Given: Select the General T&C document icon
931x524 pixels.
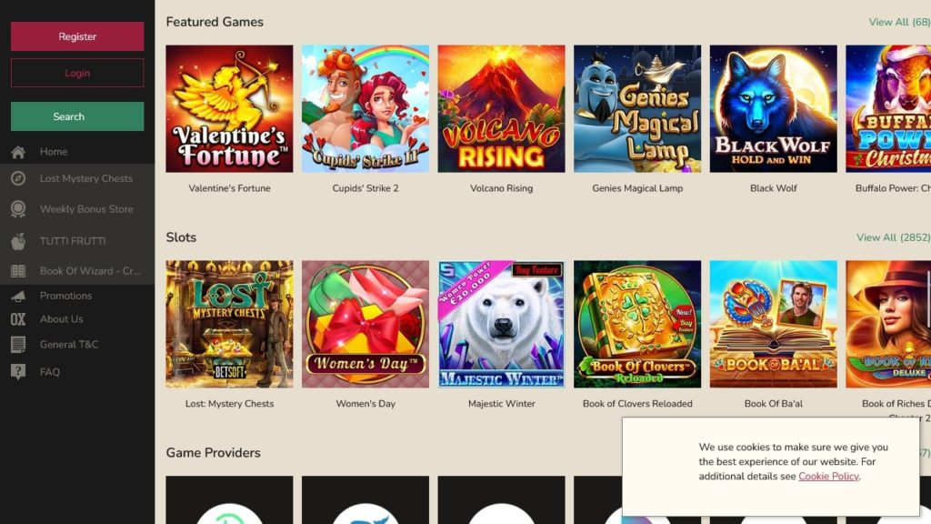Looking at the screenshot, I should click(x=18, y=345).
